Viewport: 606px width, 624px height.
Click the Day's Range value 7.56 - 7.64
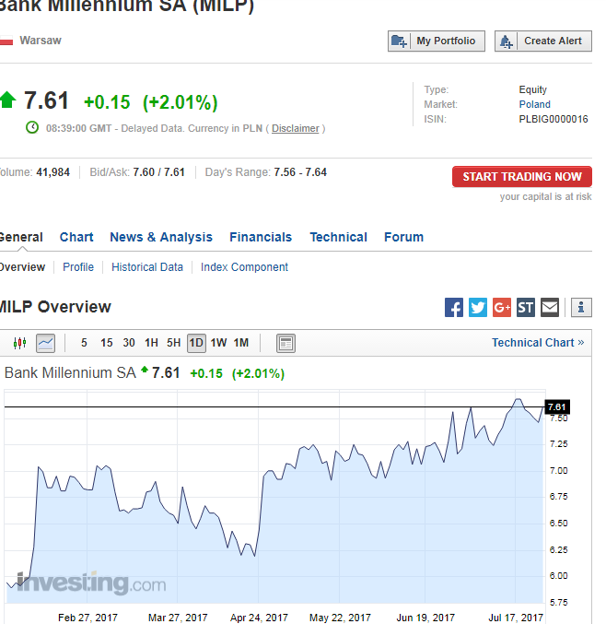pos(300,172)
